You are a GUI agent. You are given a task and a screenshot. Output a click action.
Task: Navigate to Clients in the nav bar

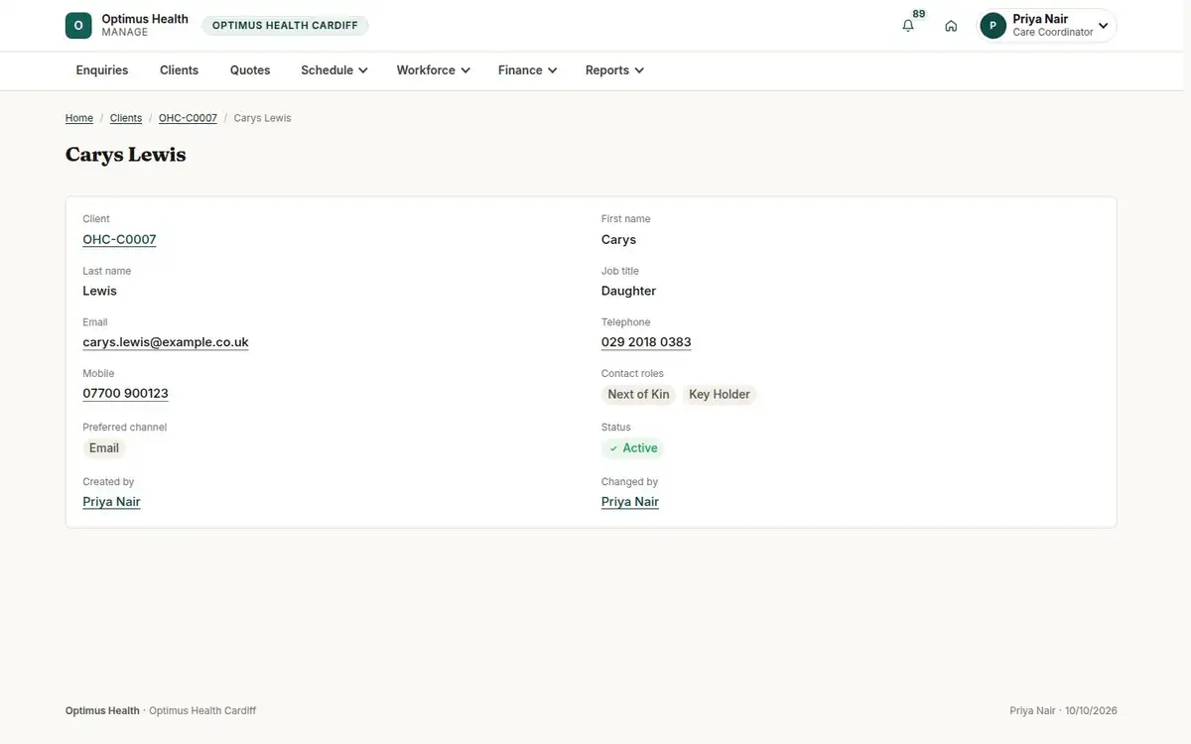(x=180, y=70)
